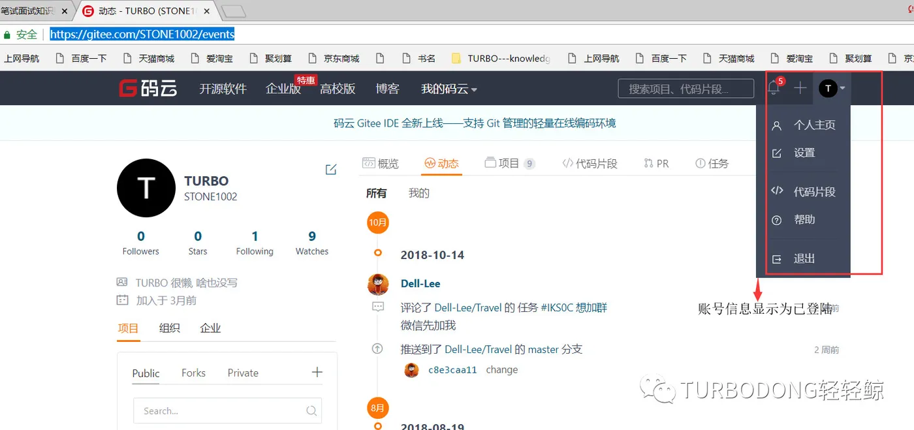The width and height of the screenshot is (914, 430).
Task: Click the Gitee 码云 logo
Action: click(148, 88)
